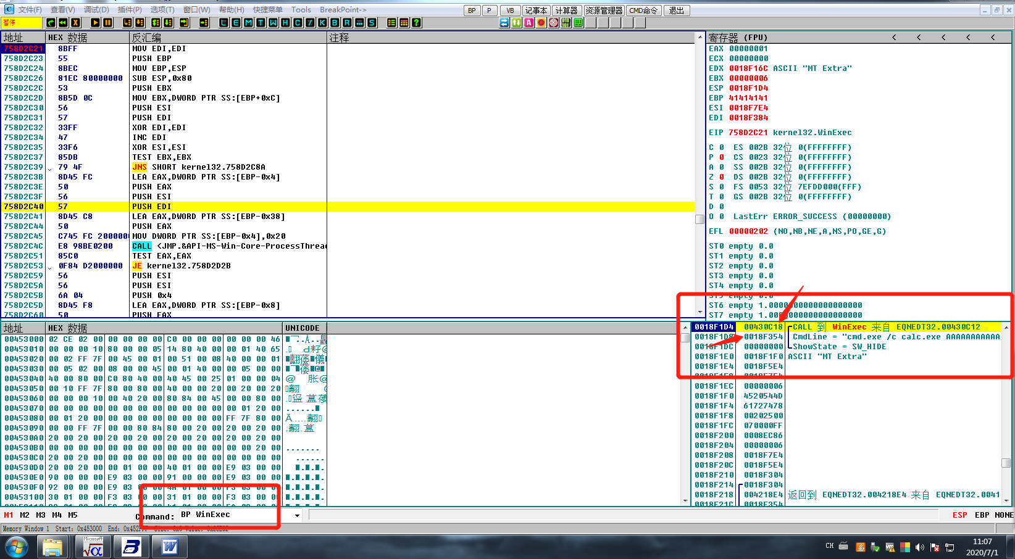
Task: Click the Step Into toolbar icon
Action: click(128, 22)
